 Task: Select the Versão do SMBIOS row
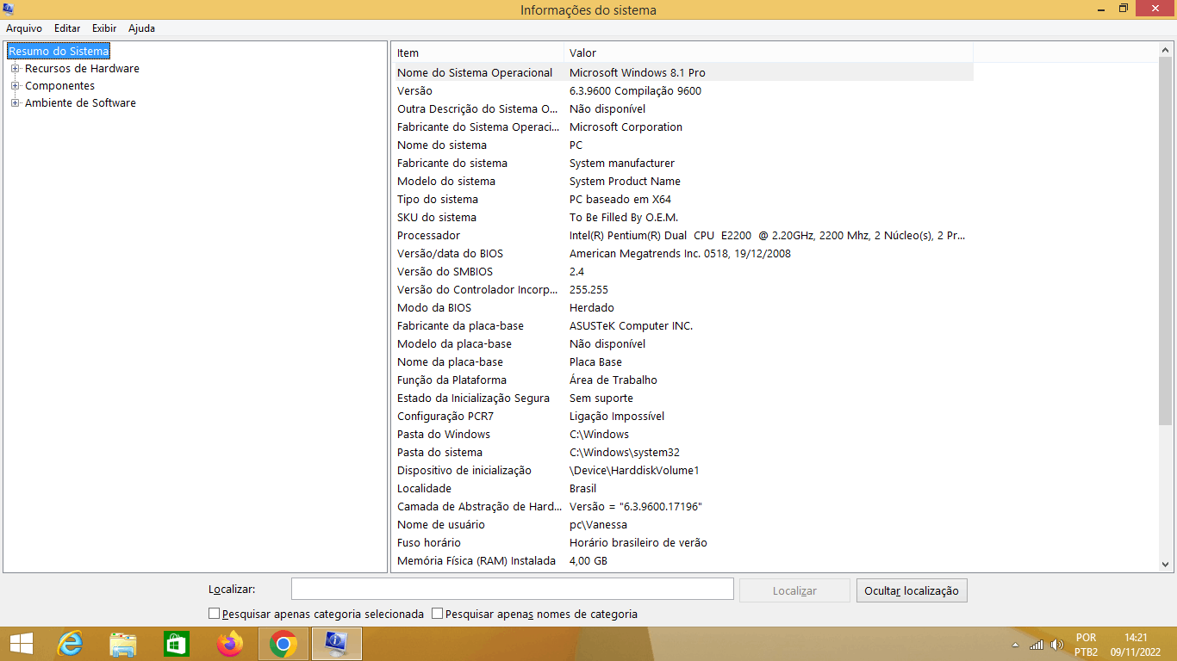[x=683, y=271]
